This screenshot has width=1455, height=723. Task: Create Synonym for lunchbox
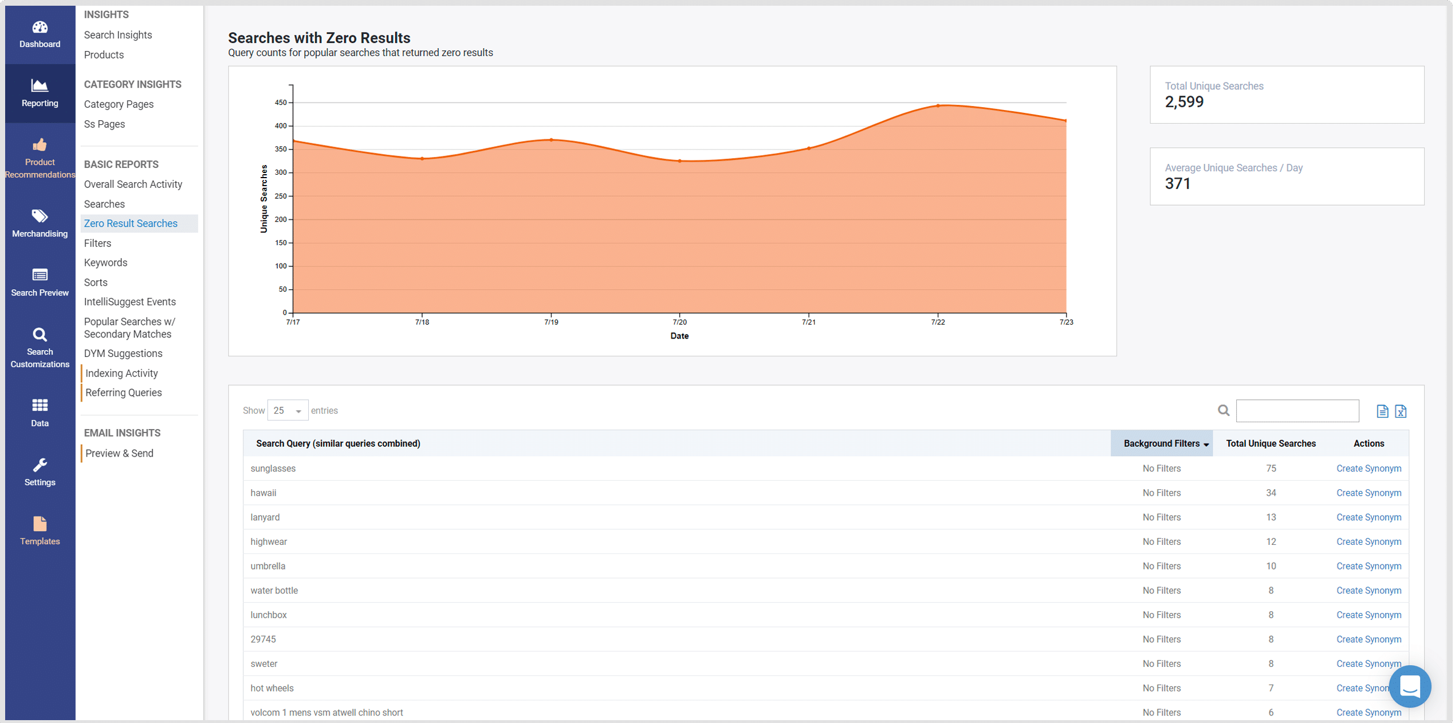[x=1369, y=615]
